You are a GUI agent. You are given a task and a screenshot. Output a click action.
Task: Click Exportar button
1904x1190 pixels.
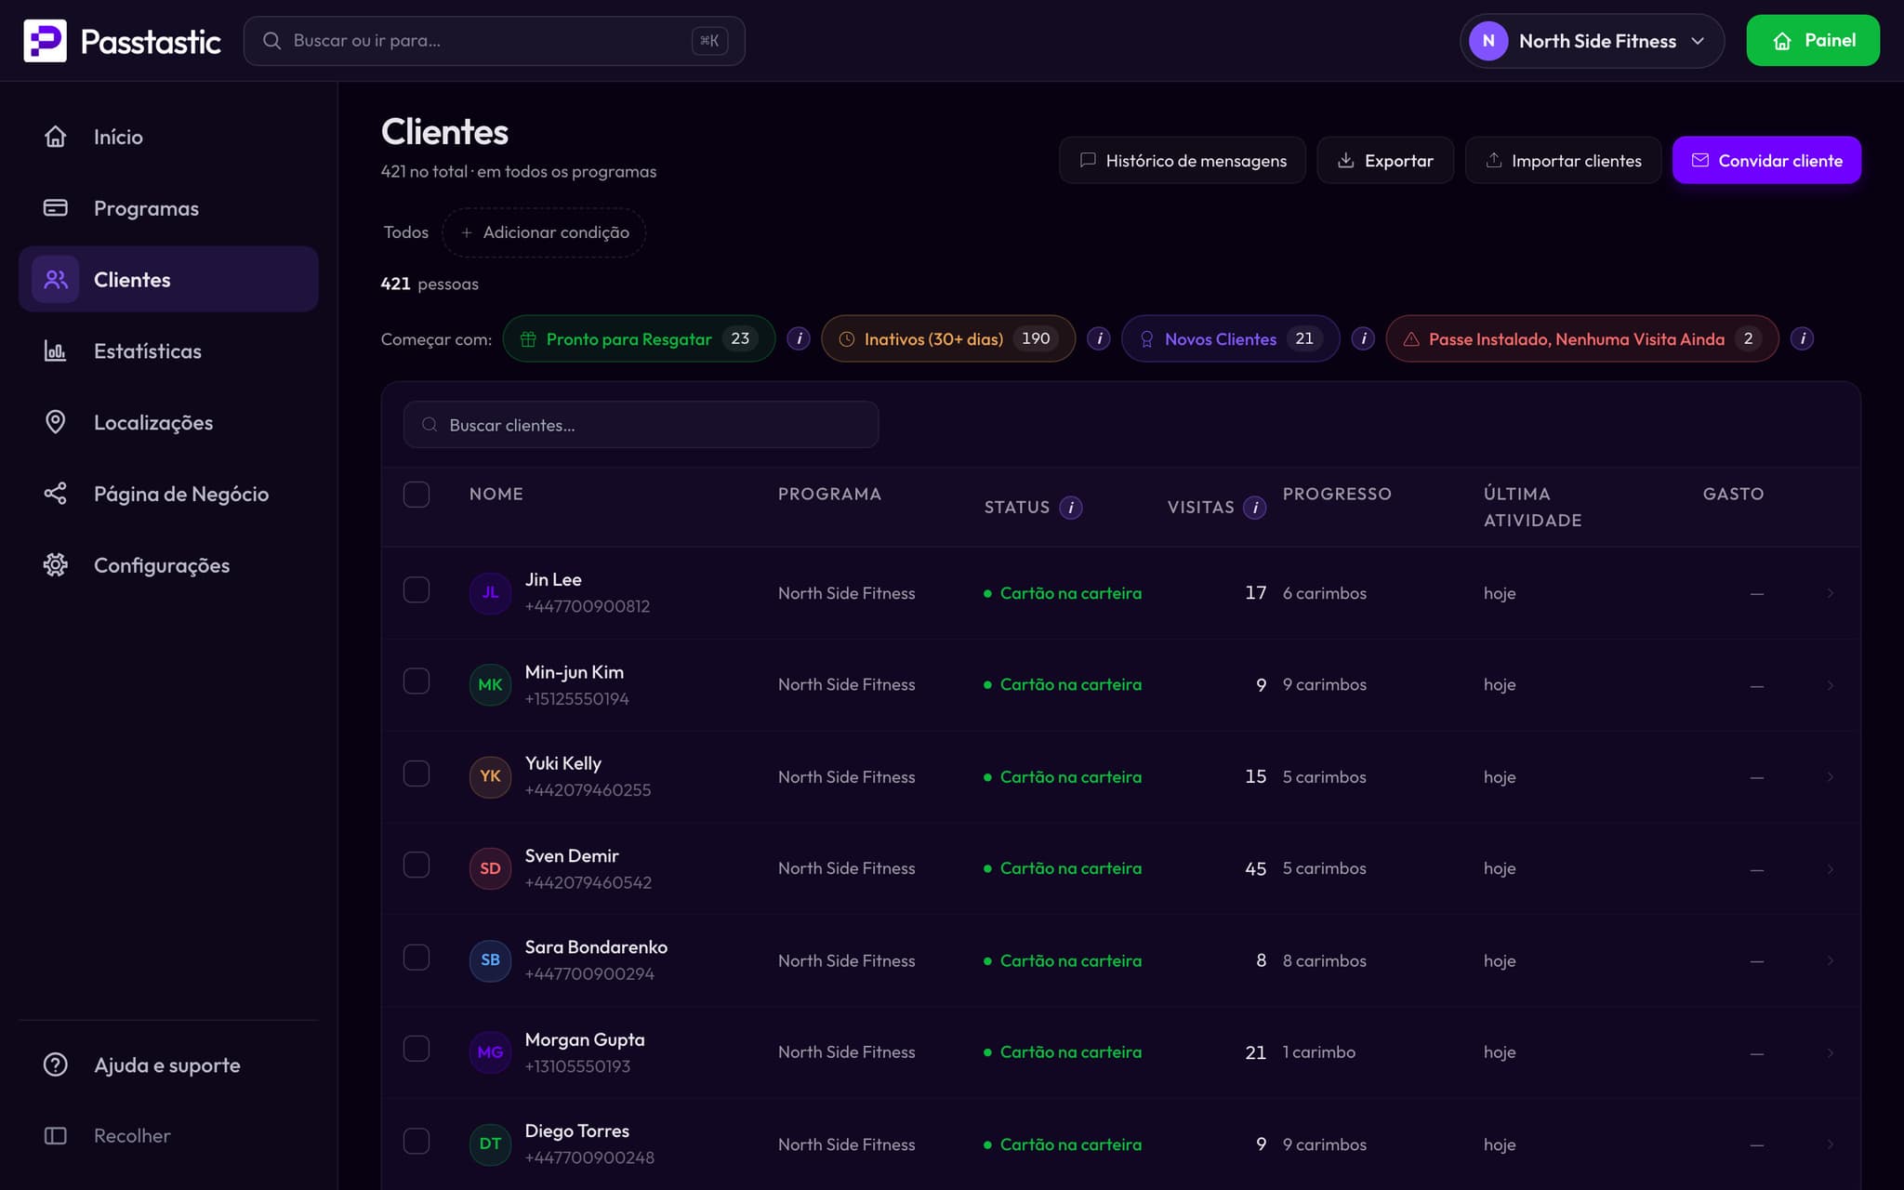point(1385,160)
